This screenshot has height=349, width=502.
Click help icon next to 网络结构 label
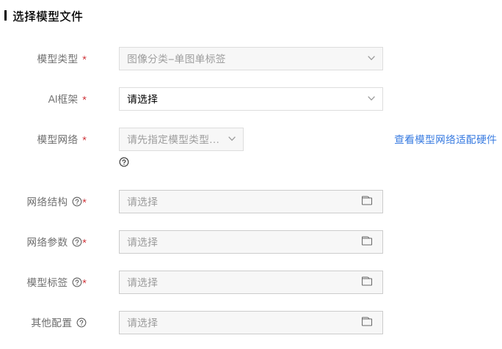click(77, 202)
